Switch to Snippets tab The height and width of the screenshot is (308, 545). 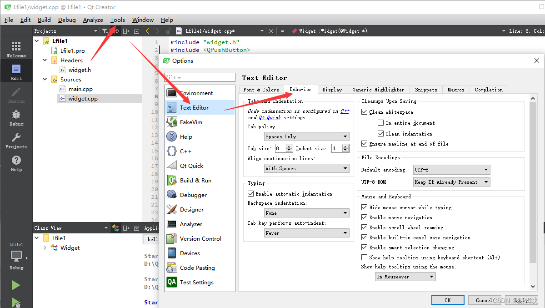[x=426, y=90]
